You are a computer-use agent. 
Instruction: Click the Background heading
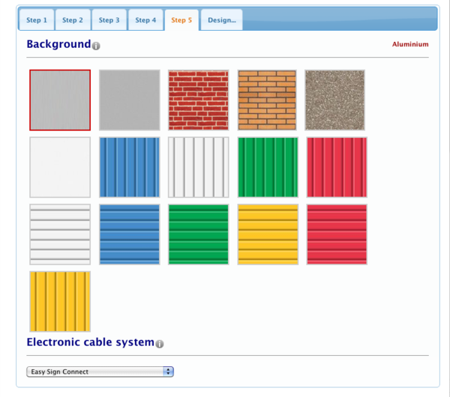(58, 44)
